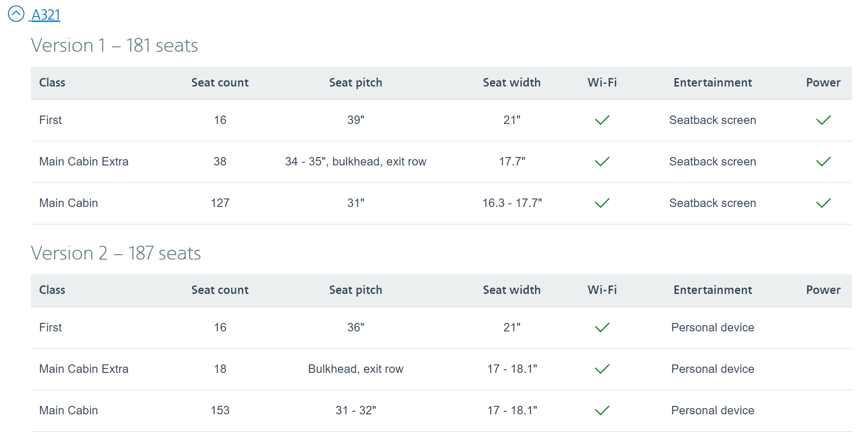Image resolution: width=858 pixels, height=442 pixels.
Task: Click Seat pitch header in Version 1 table
Action: (356, 83)
